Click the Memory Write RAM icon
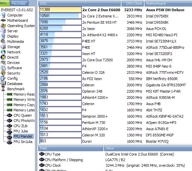Viewport: 192px width, 171px height. tap(10, 100)
